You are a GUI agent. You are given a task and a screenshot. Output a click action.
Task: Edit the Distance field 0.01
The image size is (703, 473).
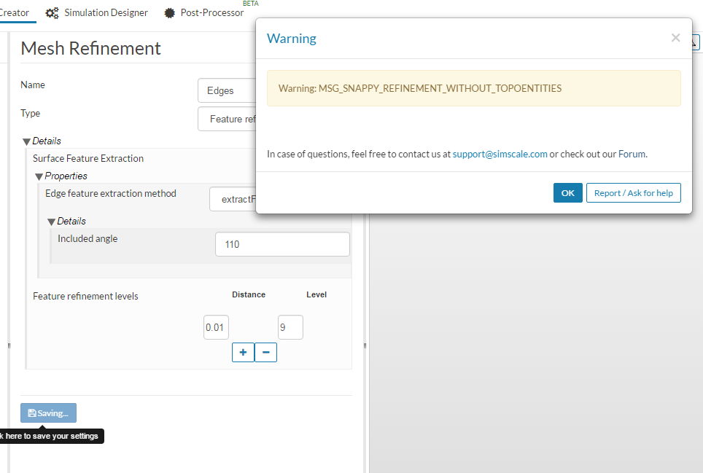click(x=216, y=327)
